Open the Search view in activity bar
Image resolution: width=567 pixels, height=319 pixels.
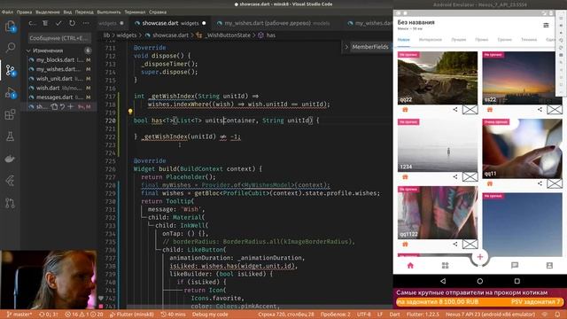click(x=10, y=47)
